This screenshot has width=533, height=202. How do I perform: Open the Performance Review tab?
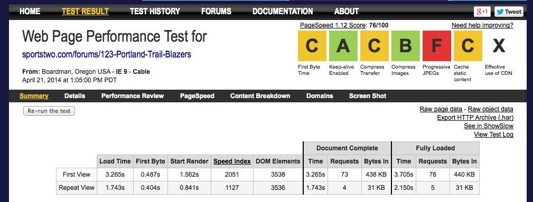(133, 96)
